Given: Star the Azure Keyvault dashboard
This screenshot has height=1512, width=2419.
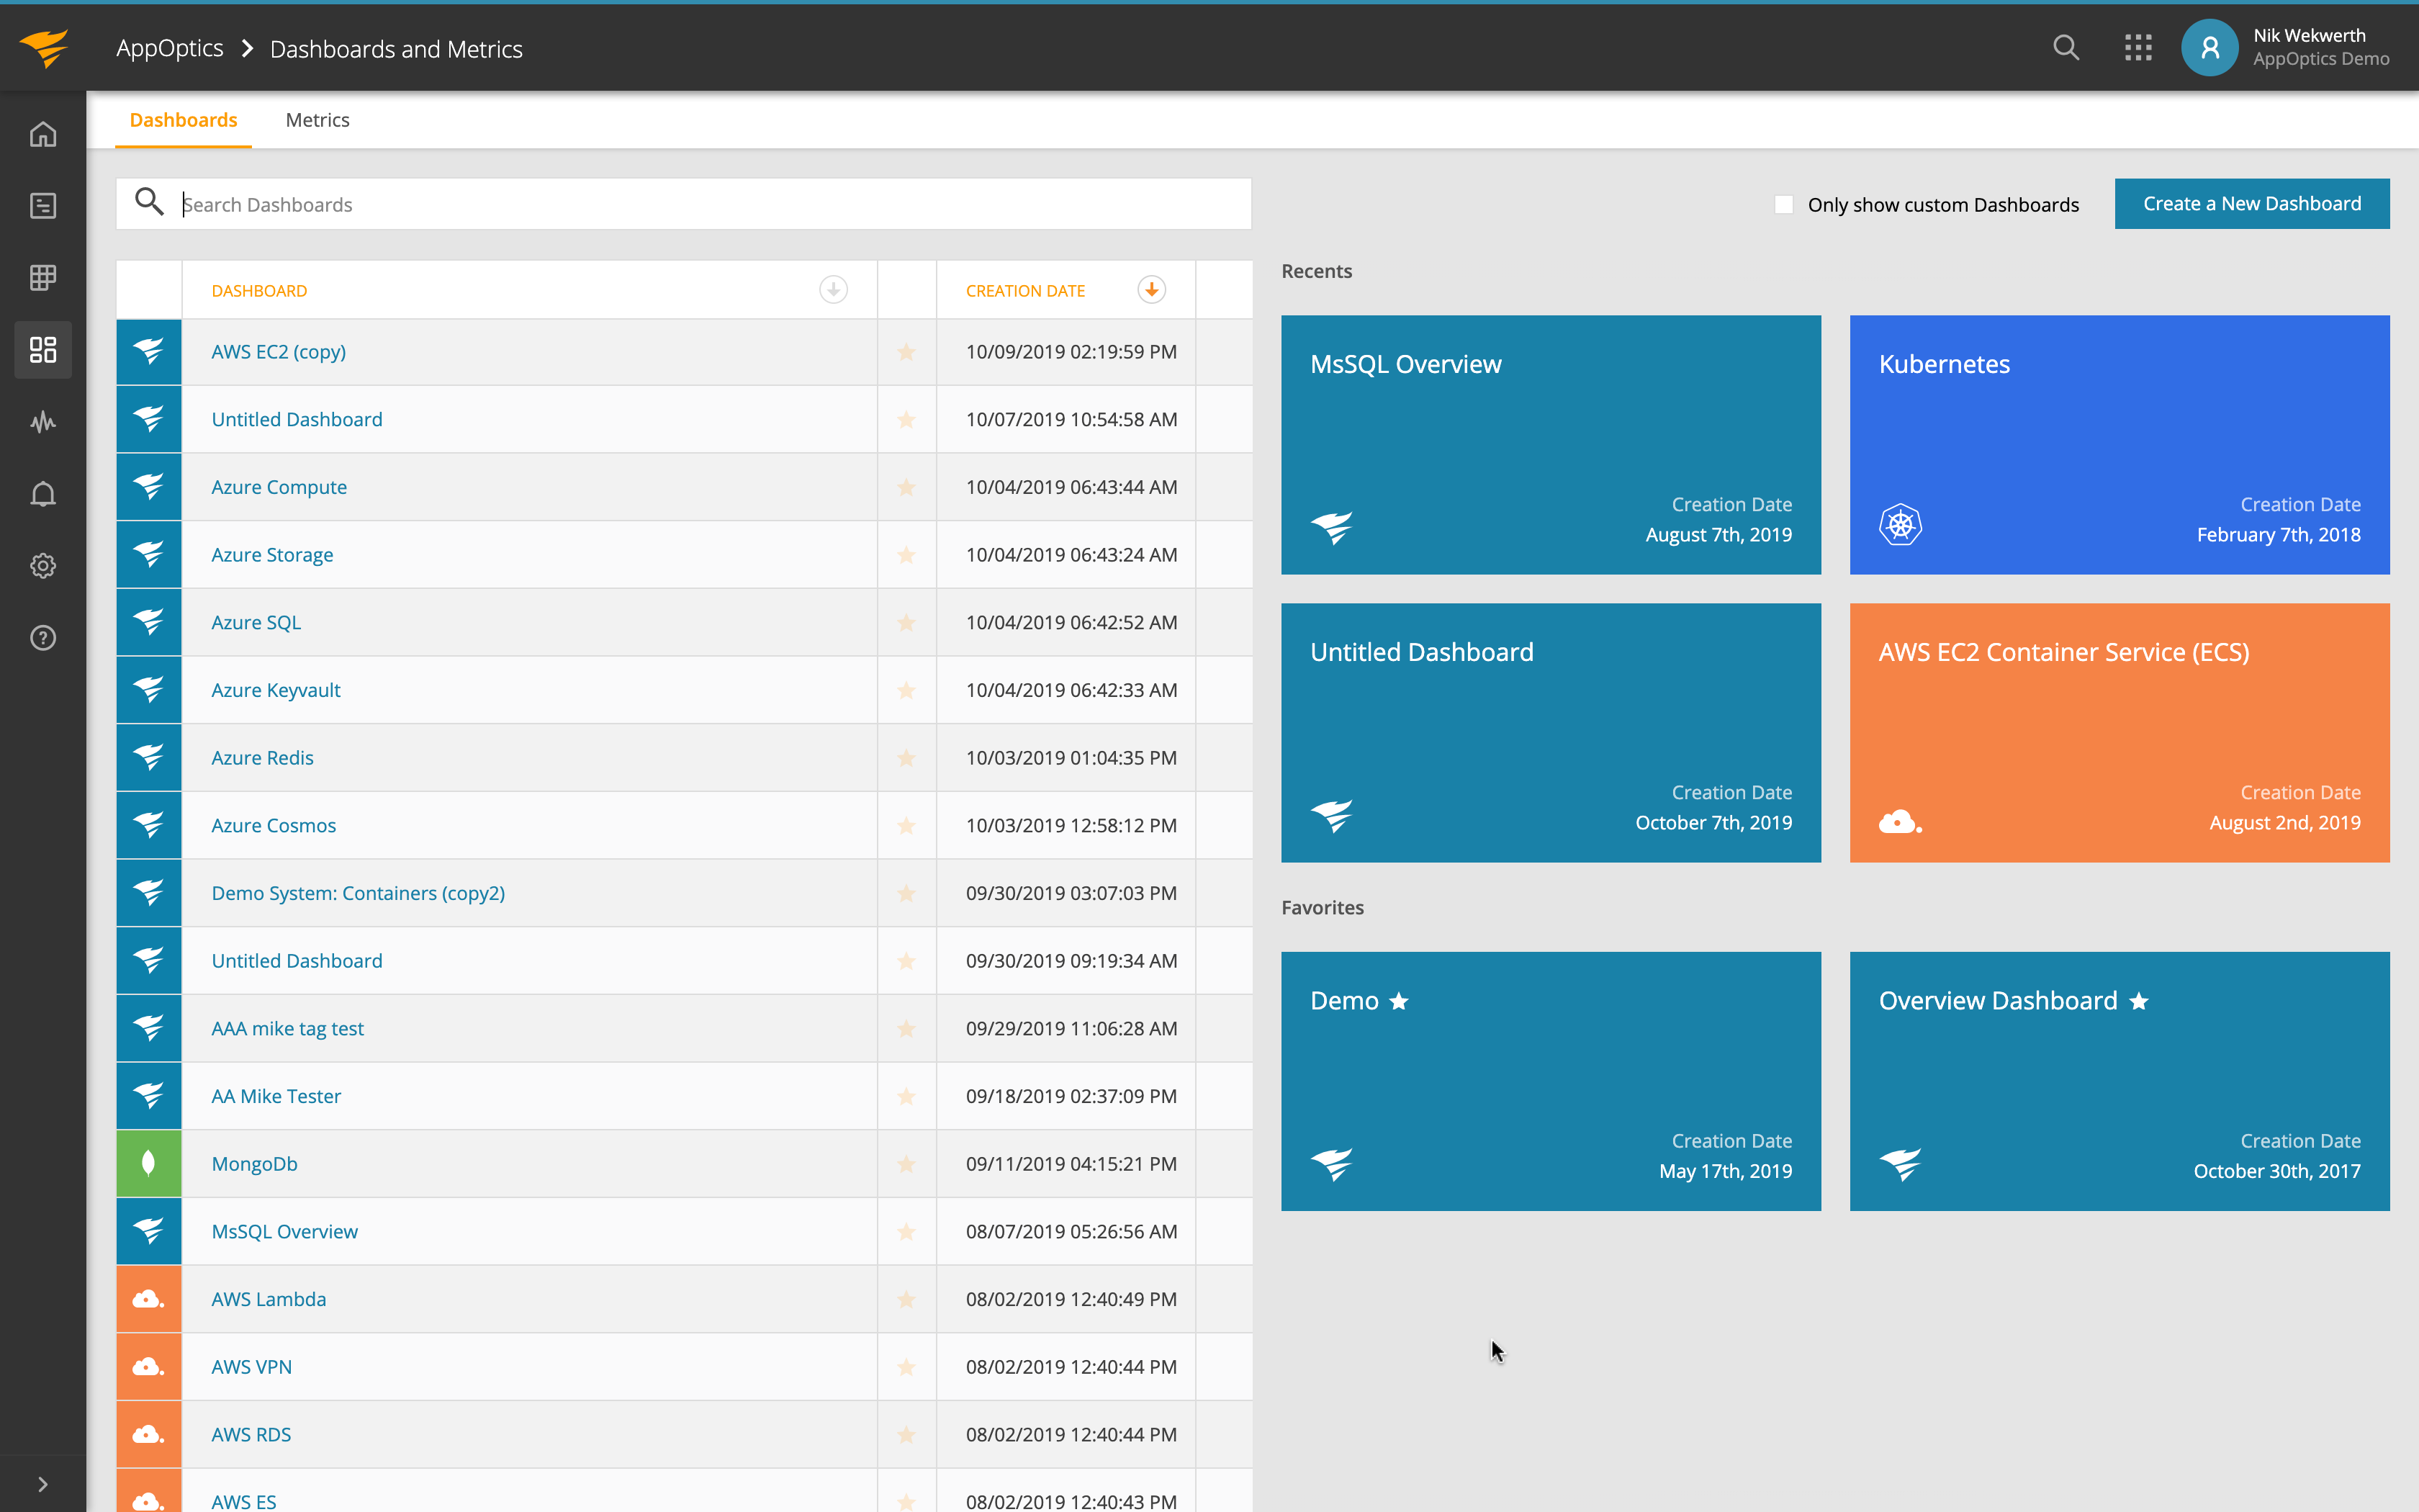Looking at the screenshot, I should 906,690.
